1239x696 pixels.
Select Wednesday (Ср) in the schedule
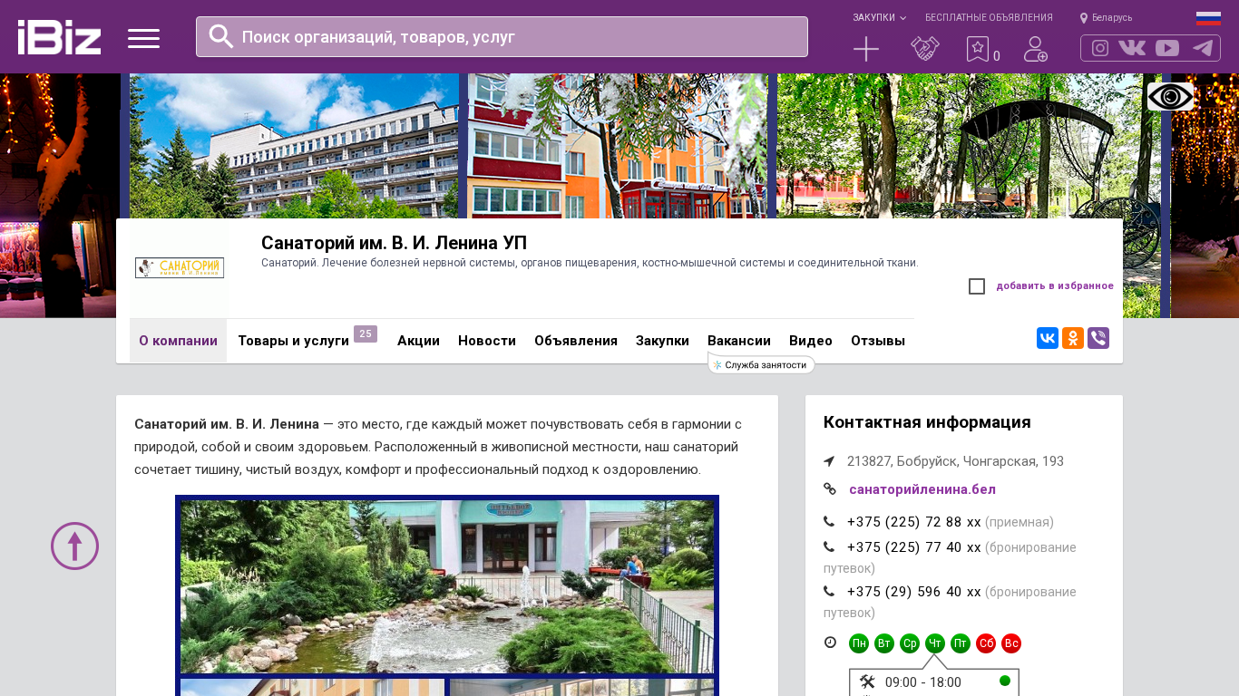910,643
